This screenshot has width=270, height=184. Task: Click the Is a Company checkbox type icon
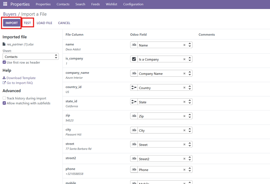click(x=134, y=59)
